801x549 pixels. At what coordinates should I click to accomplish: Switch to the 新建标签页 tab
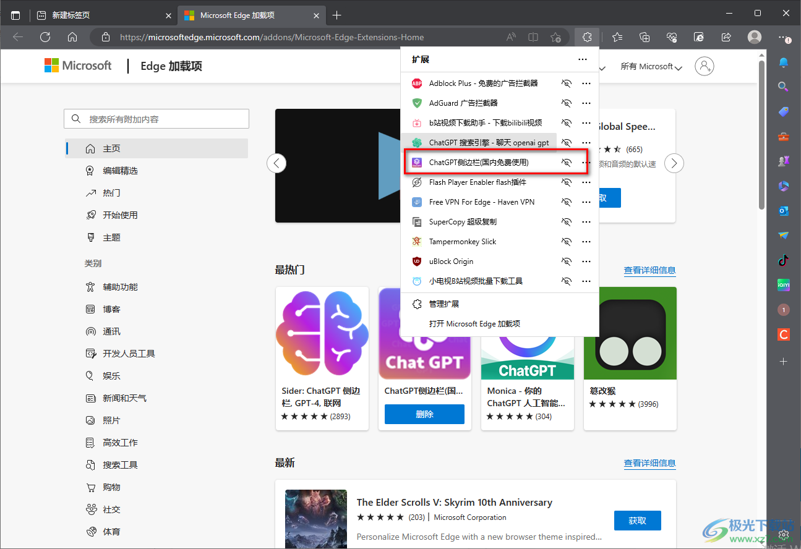click(x=103, y=15)
